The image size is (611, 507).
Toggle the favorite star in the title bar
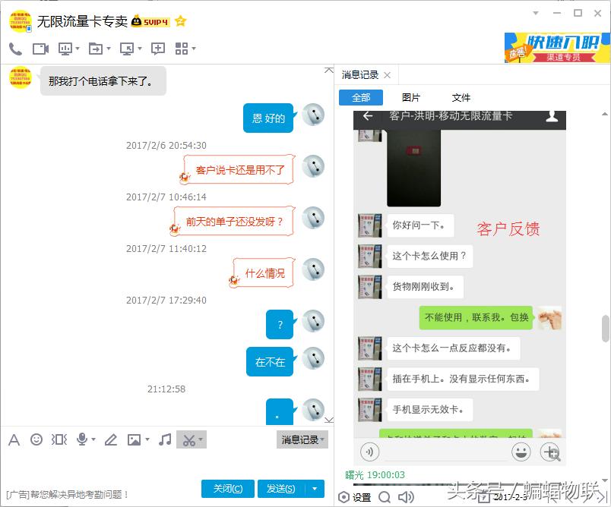[x=180, y=21]
